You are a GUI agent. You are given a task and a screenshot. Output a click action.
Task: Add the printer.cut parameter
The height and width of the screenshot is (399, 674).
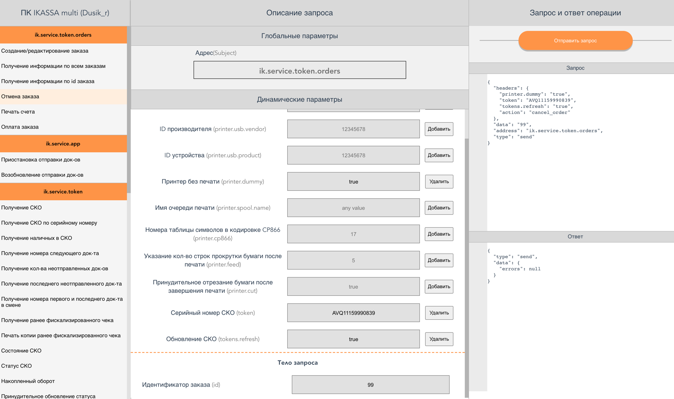[x=439, y=287]
